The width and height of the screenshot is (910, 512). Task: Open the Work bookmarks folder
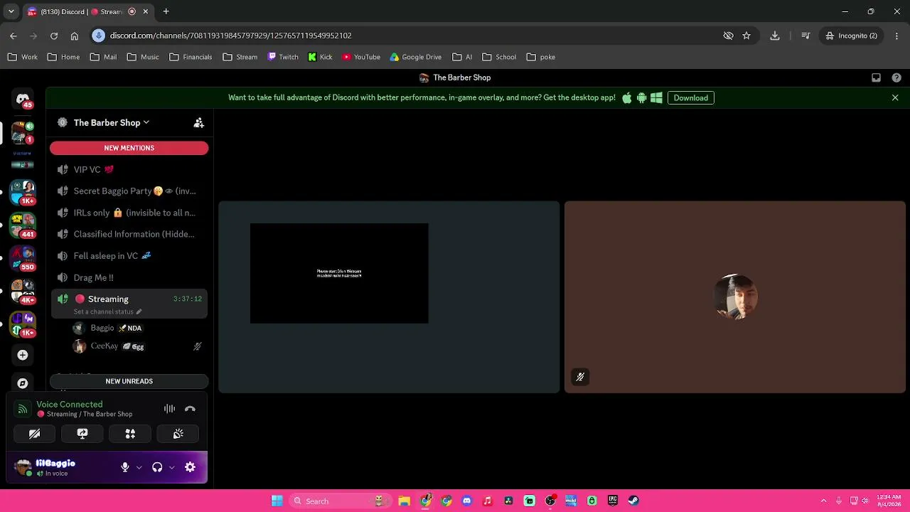click(22, 57)
